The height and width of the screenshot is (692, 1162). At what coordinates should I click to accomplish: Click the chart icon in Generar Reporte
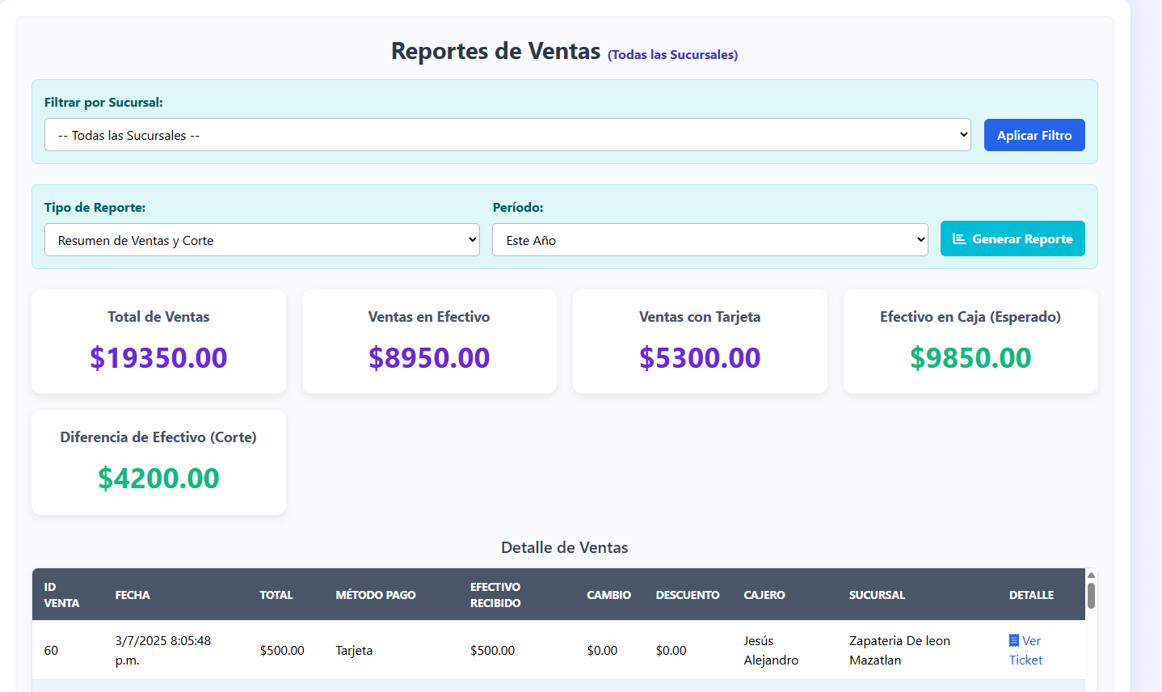click(959, 238)
